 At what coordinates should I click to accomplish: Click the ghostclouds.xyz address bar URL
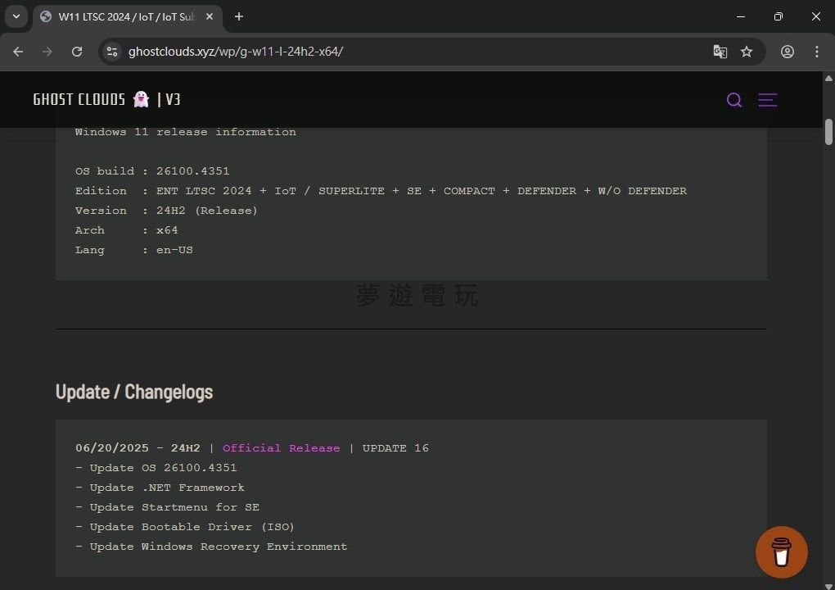(236, 52)
